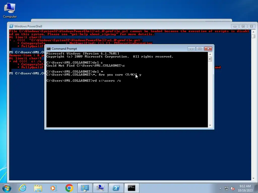Image resolution: width=258 pixels, height=193 pixels.
Task: Select the Command Prompt taskbar button
Action: 132,188
